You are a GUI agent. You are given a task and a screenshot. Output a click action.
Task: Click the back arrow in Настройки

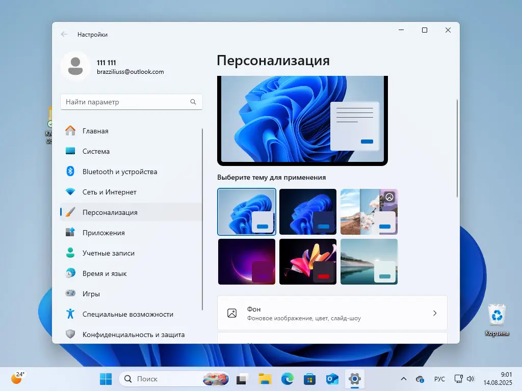[63, 34]
